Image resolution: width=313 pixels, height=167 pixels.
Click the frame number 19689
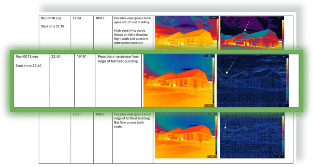click(x=100, y=114)
